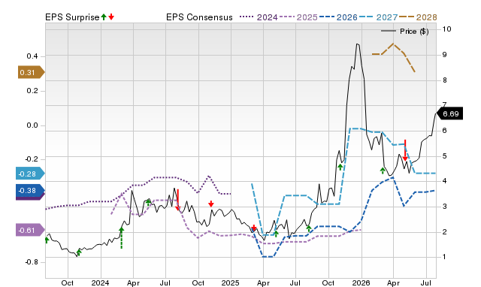Viewport: 481px width, 287px height.
Task: Click the long green dotted-line surprise arrow
Action: click(122, 237)
